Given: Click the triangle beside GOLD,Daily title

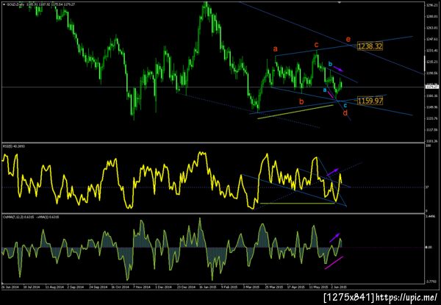Looking at the screenshot, I should [4, 4].
